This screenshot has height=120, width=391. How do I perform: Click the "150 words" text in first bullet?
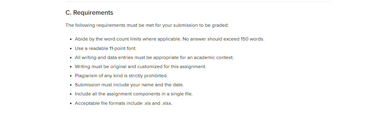tap(252, 39)
